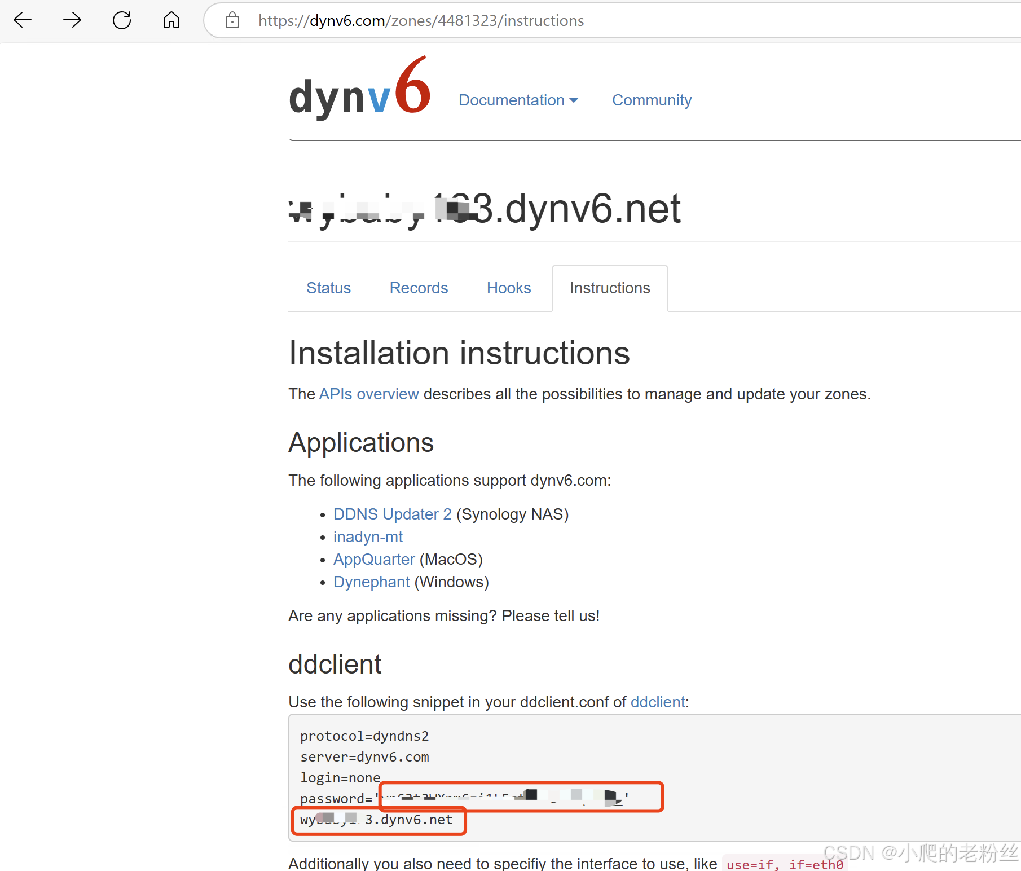Switch to the Hooks tab
1021x871 pixels.
coord(509,288)
